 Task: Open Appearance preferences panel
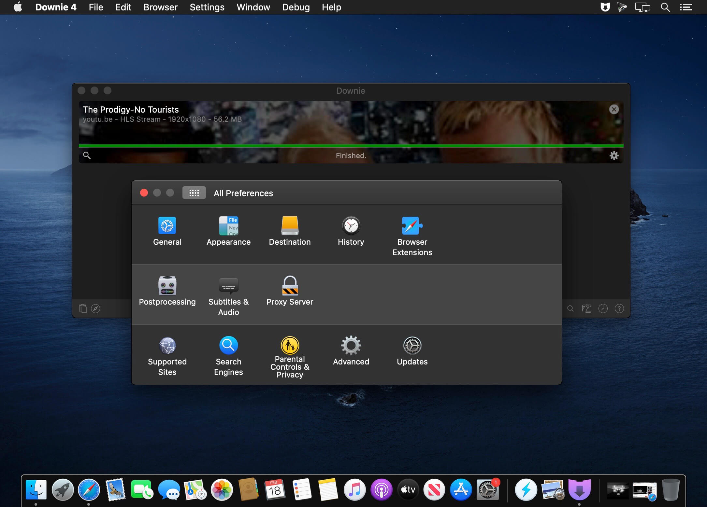coord(228,230)
